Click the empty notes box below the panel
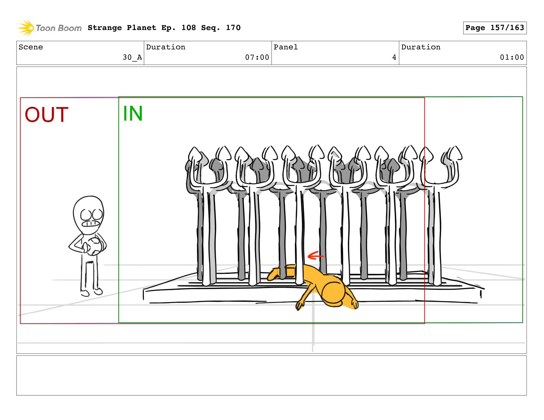This screenshot has height=420, width=544. [271, 375]
